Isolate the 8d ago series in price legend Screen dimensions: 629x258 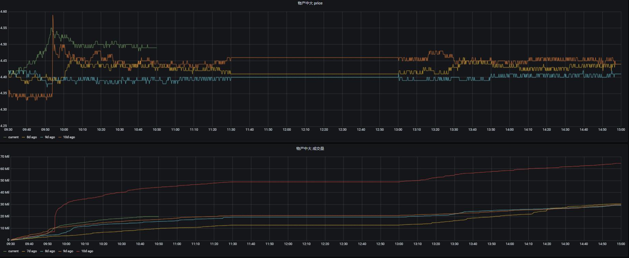pyautogui.click(x=32, y=137)
